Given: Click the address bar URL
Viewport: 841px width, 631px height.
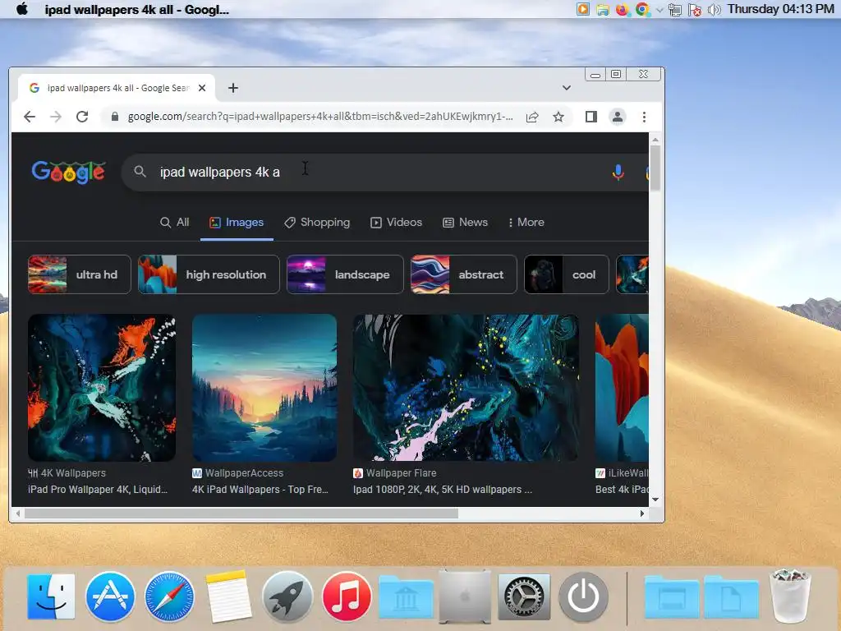Looking at the screenshot, I should click(x=320, y=117).
